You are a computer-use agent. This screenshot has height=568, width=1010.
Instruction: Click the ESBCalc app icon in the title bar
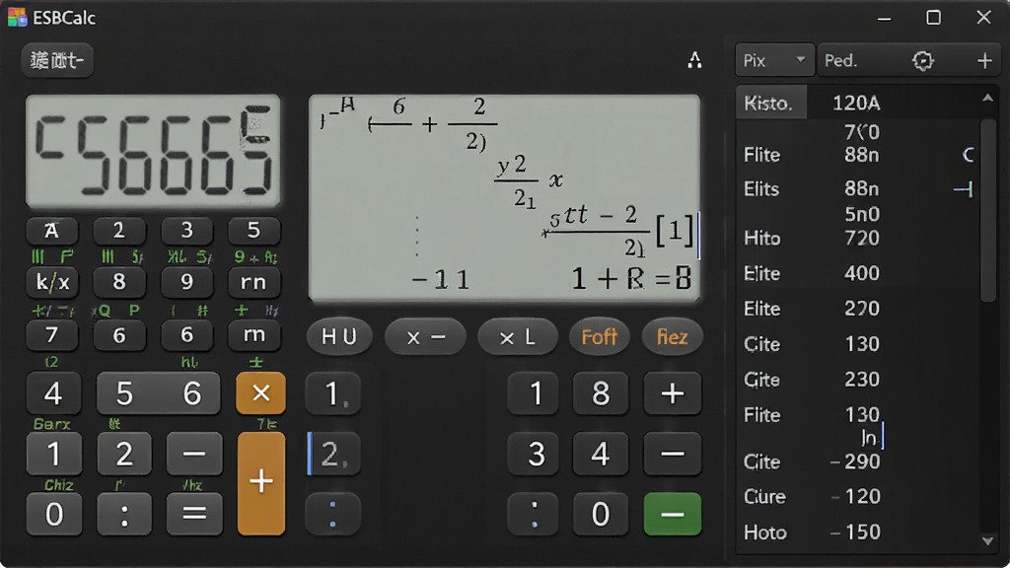click(18, 18)
